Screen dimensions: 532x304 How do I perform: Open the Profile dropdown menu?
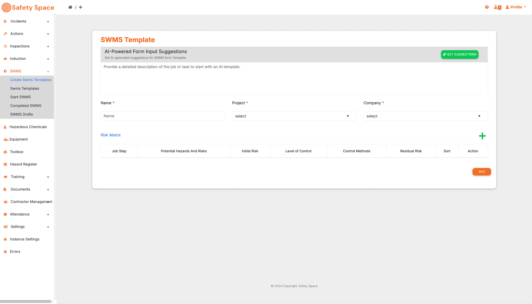click(x=516, y=7)
